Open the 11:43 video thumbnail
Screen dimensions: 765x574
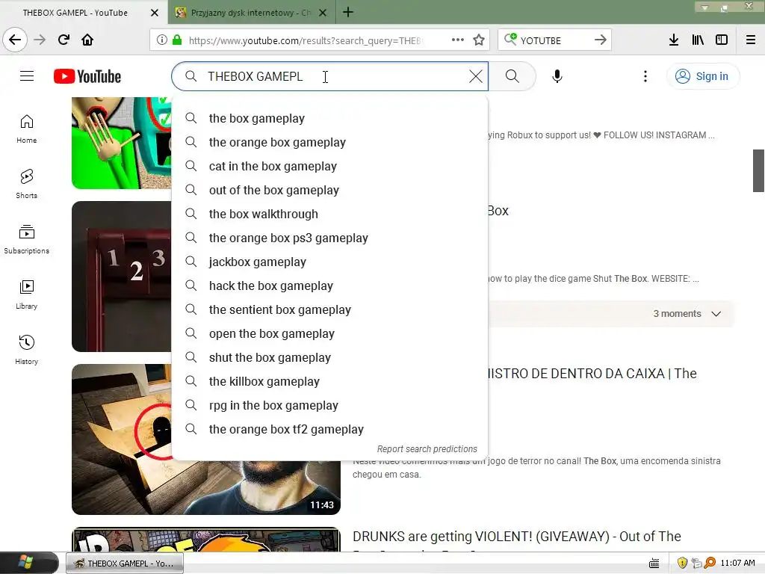tap(206, 439)
